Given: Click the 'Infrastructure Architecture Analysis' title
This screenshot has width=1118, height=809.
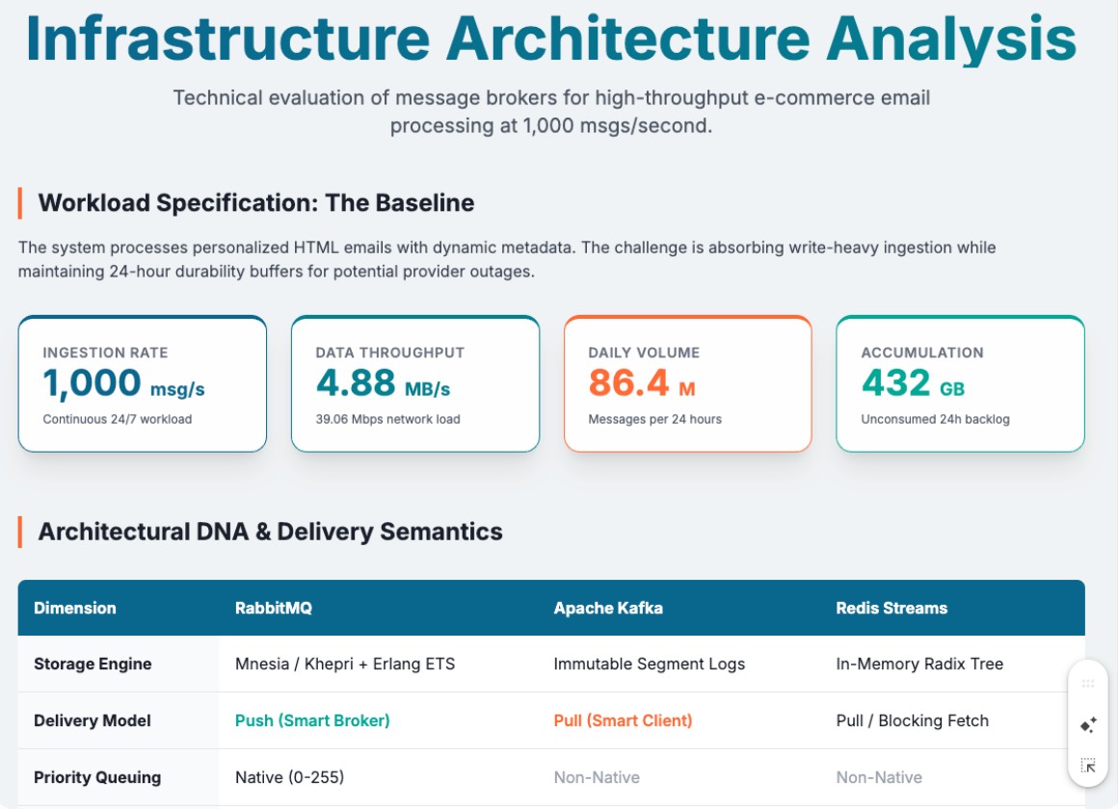Looking at the screenshot, I should click(x=551, y=39).
